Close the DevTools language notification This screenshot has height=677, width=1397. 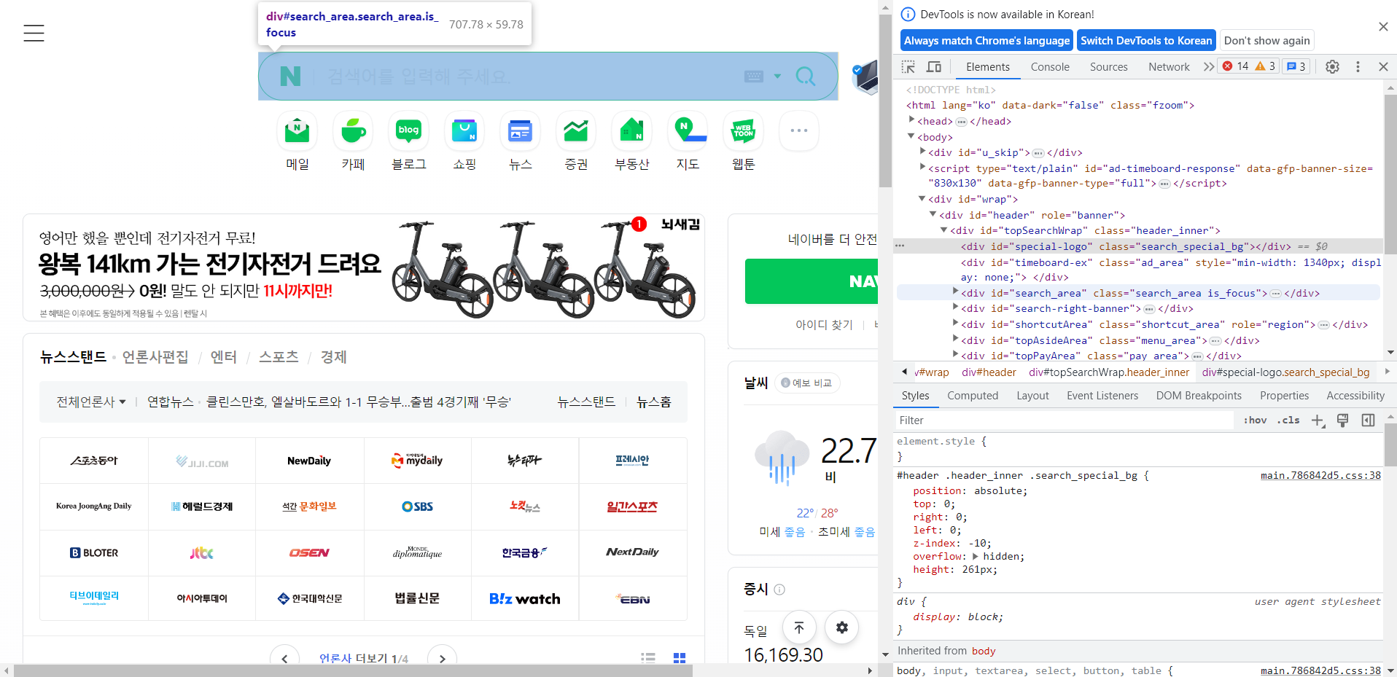tap(1383, 26)
